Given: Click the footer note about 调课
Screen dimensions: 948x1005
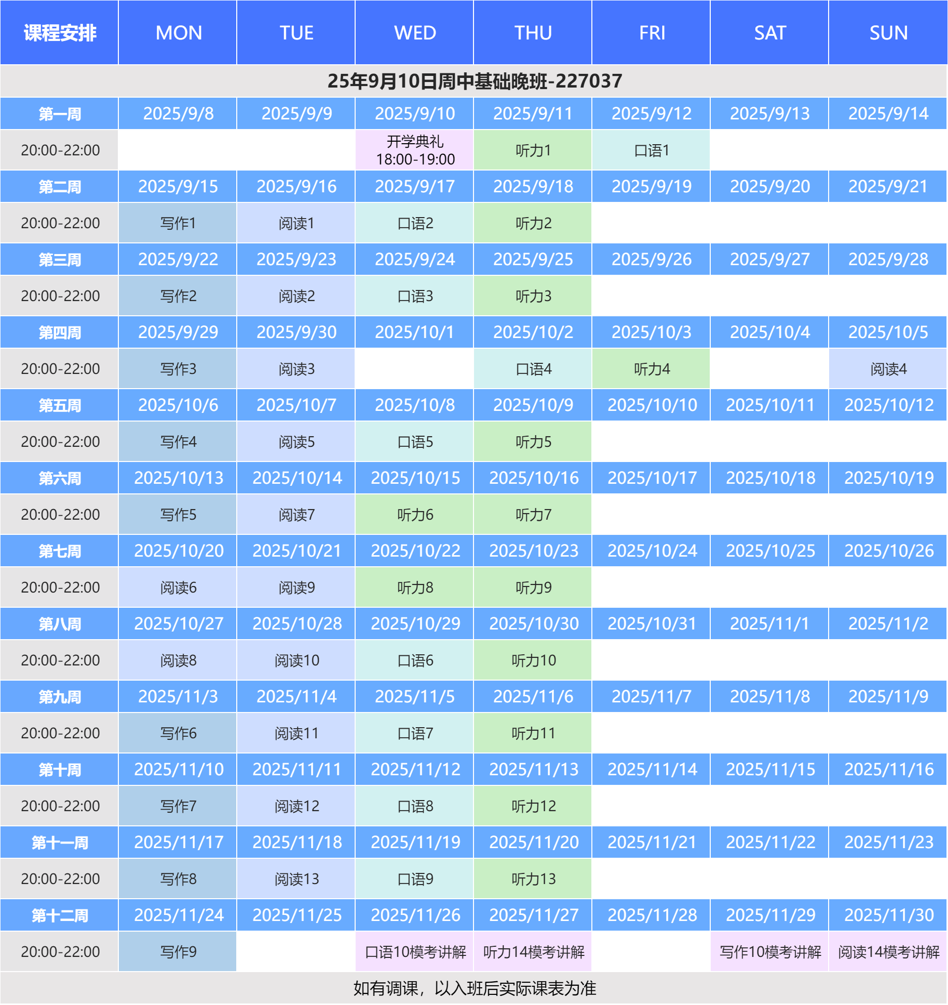Looking at the screenshot, I should [x=474, y=988].
